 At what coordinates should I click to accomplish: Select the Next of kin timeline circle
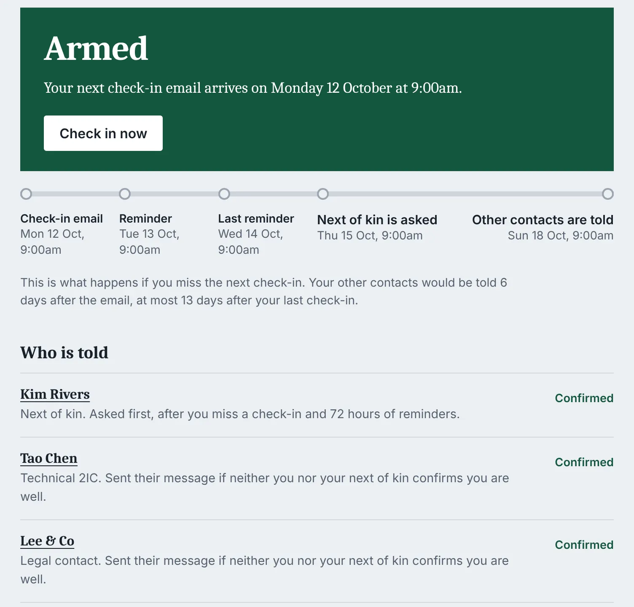(323, 194)
